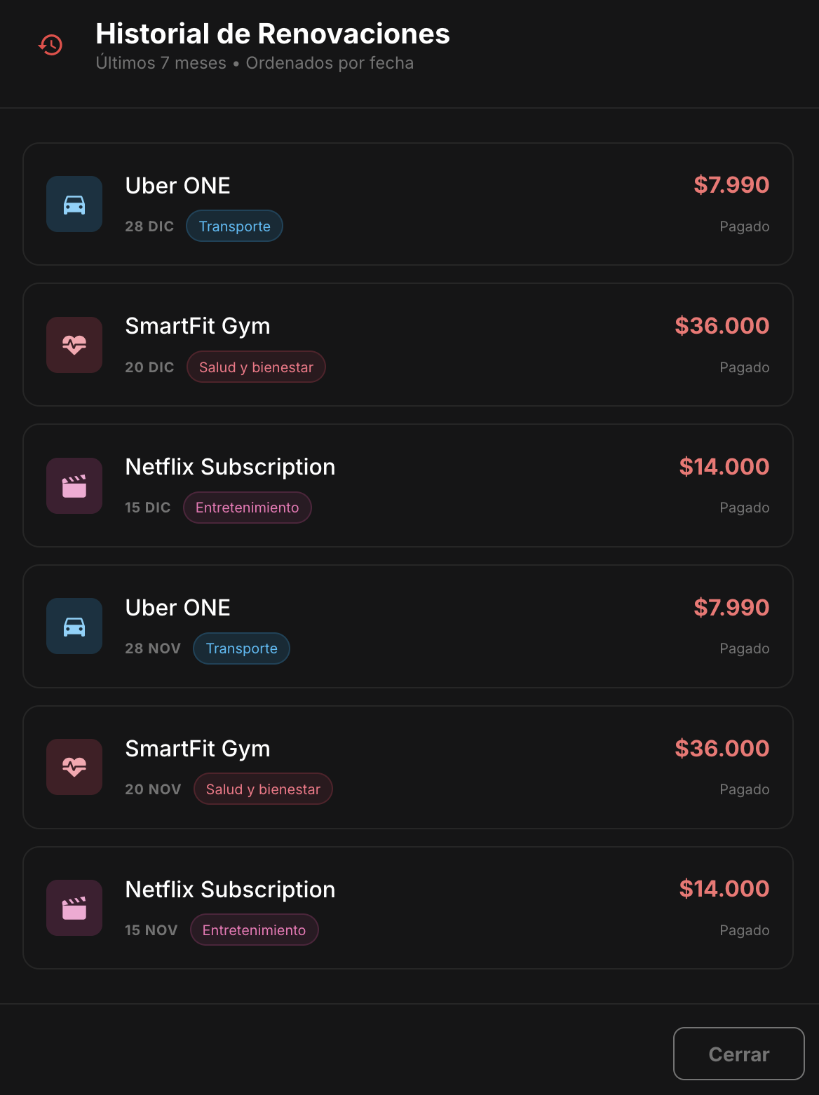Screen dimensions: 819x1095
Task: Select Entretenimiento tag on 15 NOV renewal
Action: pyautogui.click(x=254, y=930)
